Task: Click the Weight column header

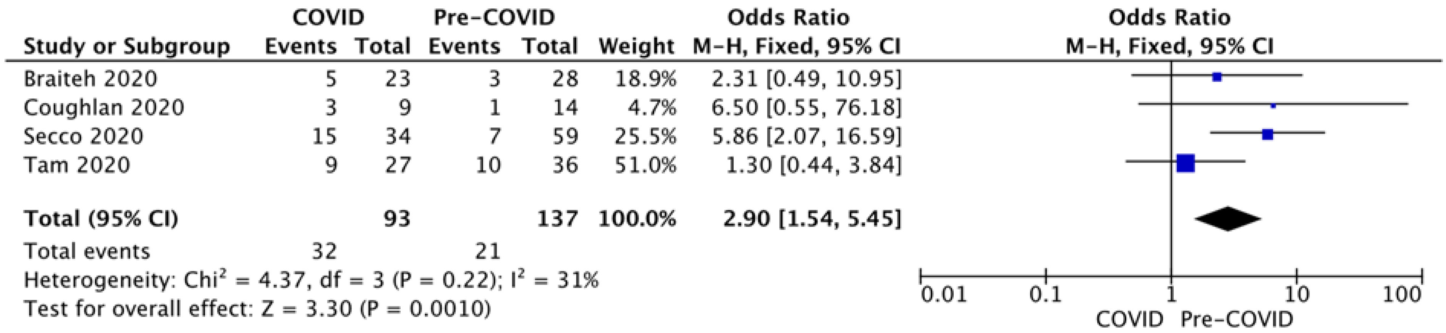Action: pos(637,46)
